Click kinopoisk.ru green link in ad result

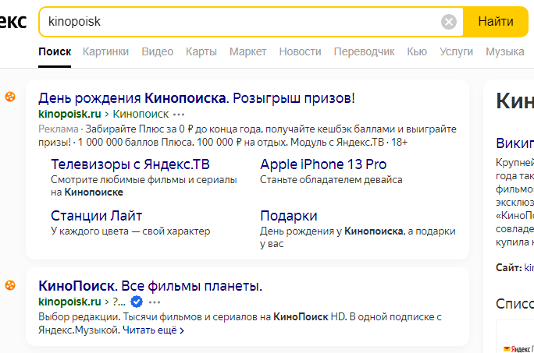point(69,114)
